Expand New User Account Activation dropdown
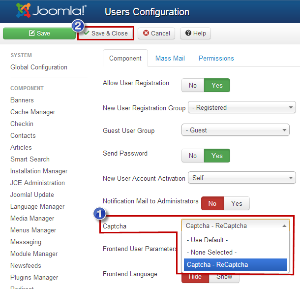The width and height of the screenshot is (300, 289). tap(242, 178)
